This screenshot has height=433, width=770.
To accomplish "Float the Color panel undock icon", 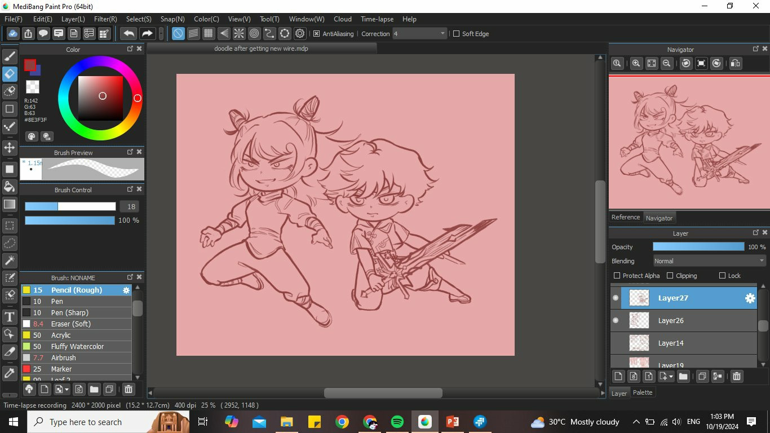I will 130,49.
